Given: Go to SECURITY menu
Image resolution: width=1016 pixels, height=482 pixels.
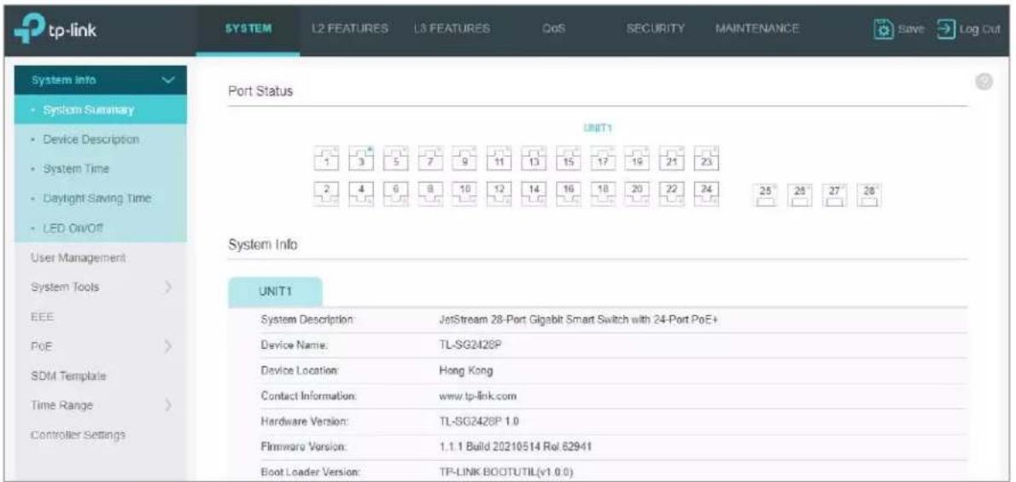Looking at the screenshot, I should pyautogui.click(x=656, y=28).
